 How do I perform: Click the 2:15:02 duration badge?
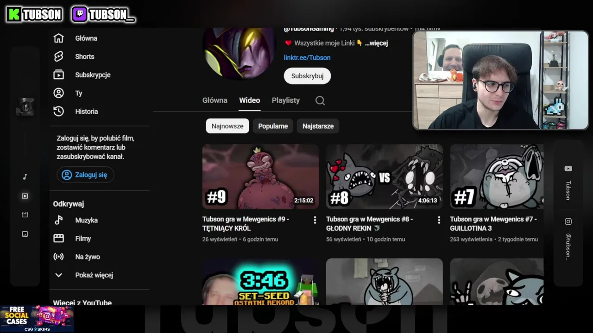(x=304, y=201)
